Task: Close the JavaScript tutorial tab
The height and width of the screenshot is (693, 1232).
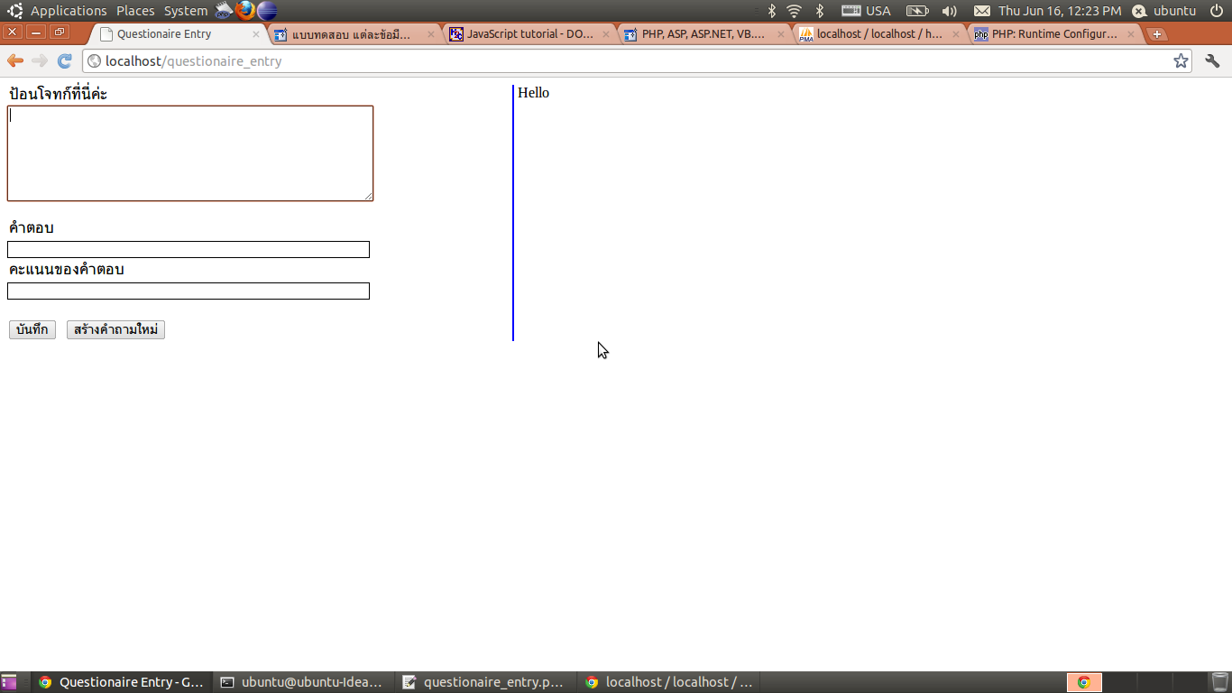Action: click(x=606, y=34)
